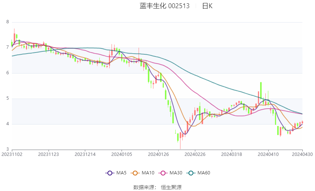Toggle the MA5 series via its text label
Image resolution: width=315 pixels, height=191 pixels.
[x=121, y=173]
